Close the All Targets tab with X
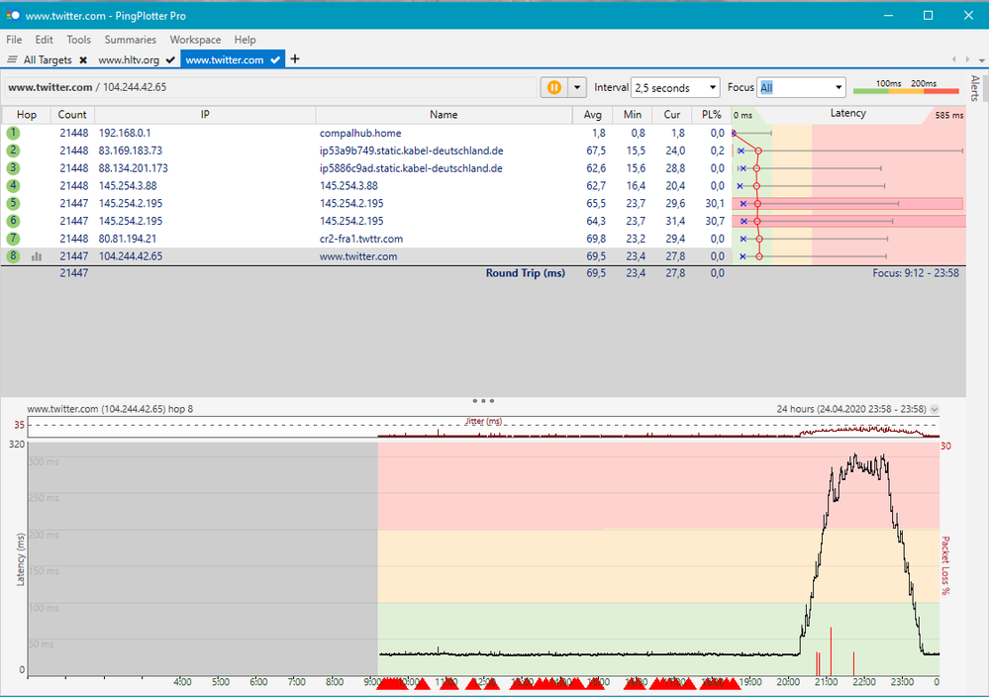Image resolution: width=989 pixels, height=697 pixels. click(x=83, y=60)
